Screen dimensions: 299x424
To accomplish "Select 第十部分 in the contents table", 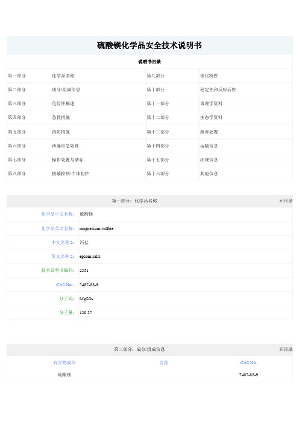I will pyautogui.click(x=156, y=89).
